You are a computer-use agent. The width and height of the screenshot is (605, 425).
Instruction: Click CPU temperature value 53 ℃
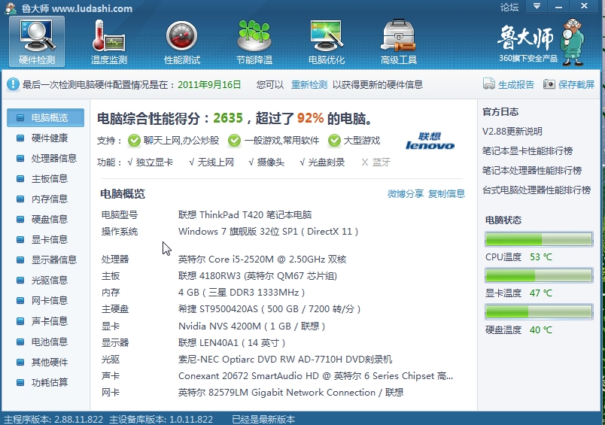click(x=541, y=257)
